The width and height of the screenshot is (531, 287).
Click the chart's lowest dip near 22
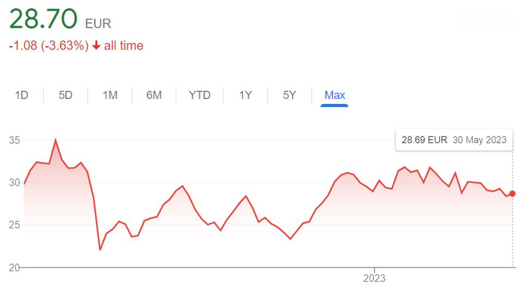pyautogui.click(x=100, y=249)
